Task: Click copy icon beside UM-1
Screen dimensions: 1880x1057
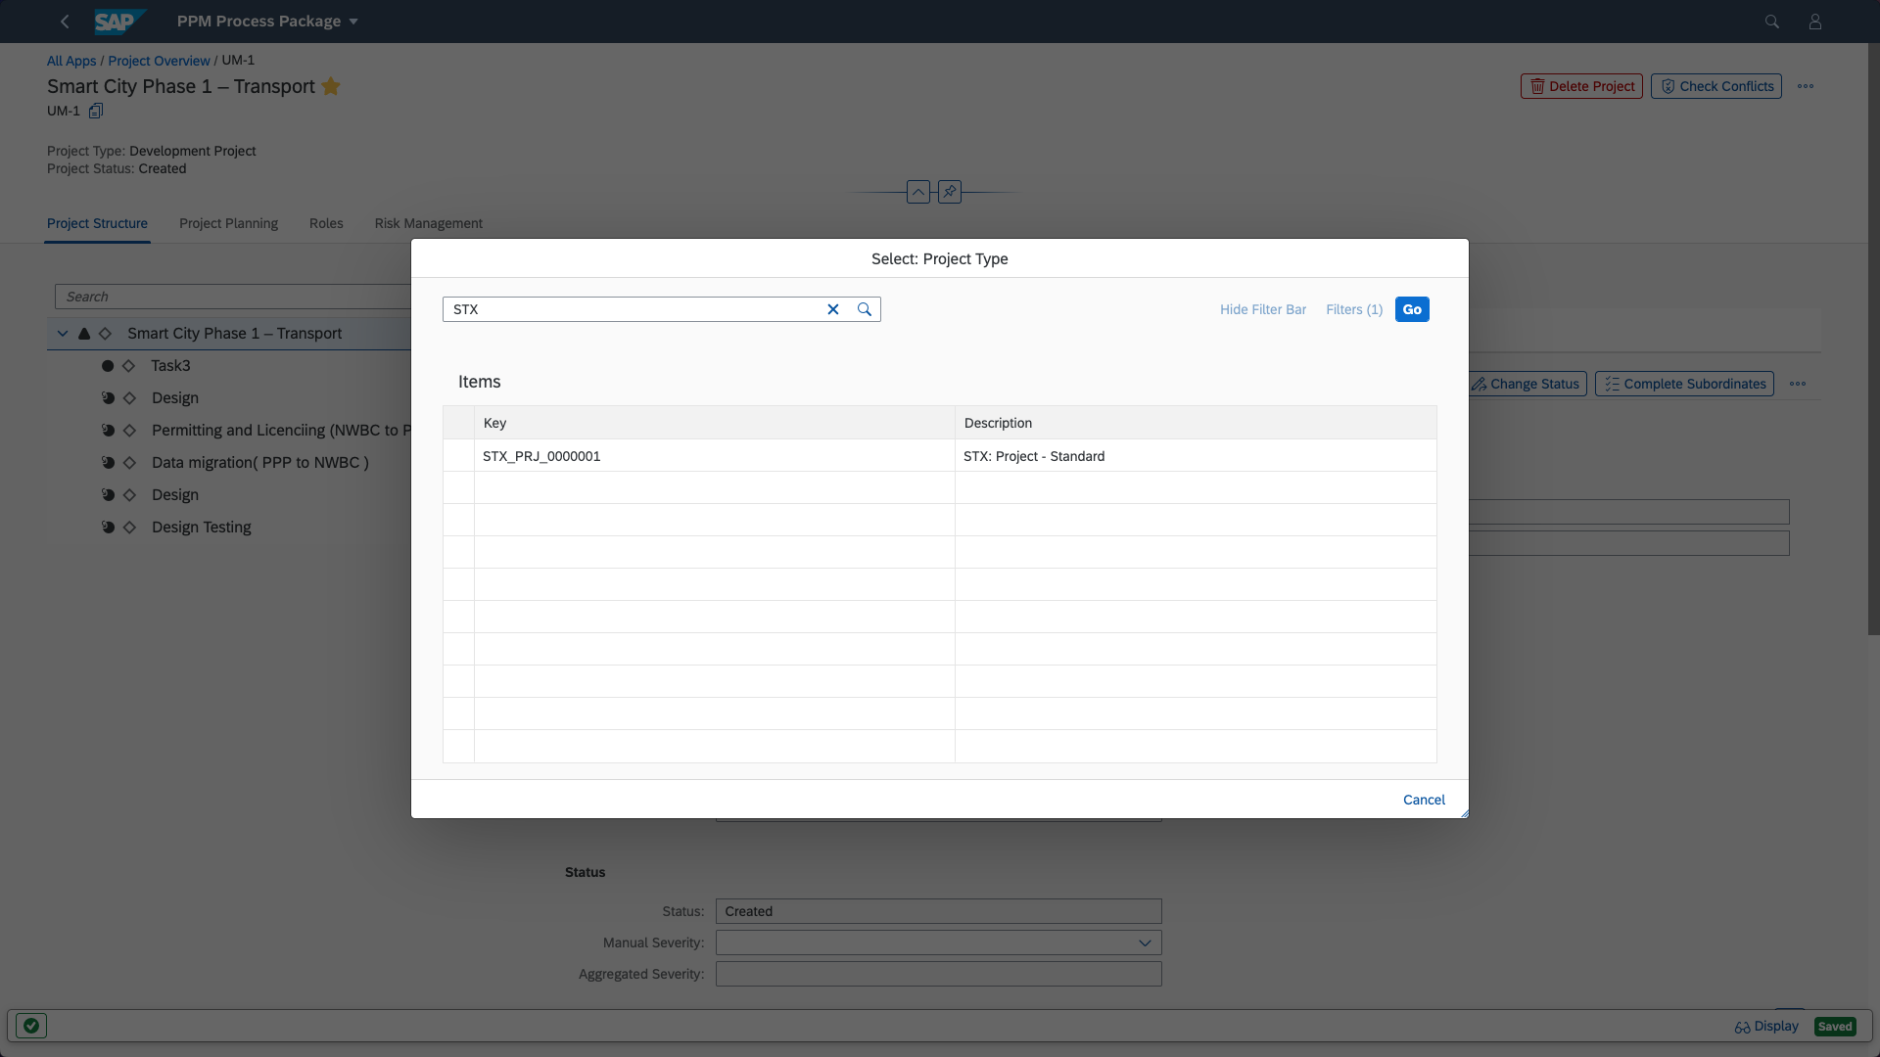Action: coord(96,111)
